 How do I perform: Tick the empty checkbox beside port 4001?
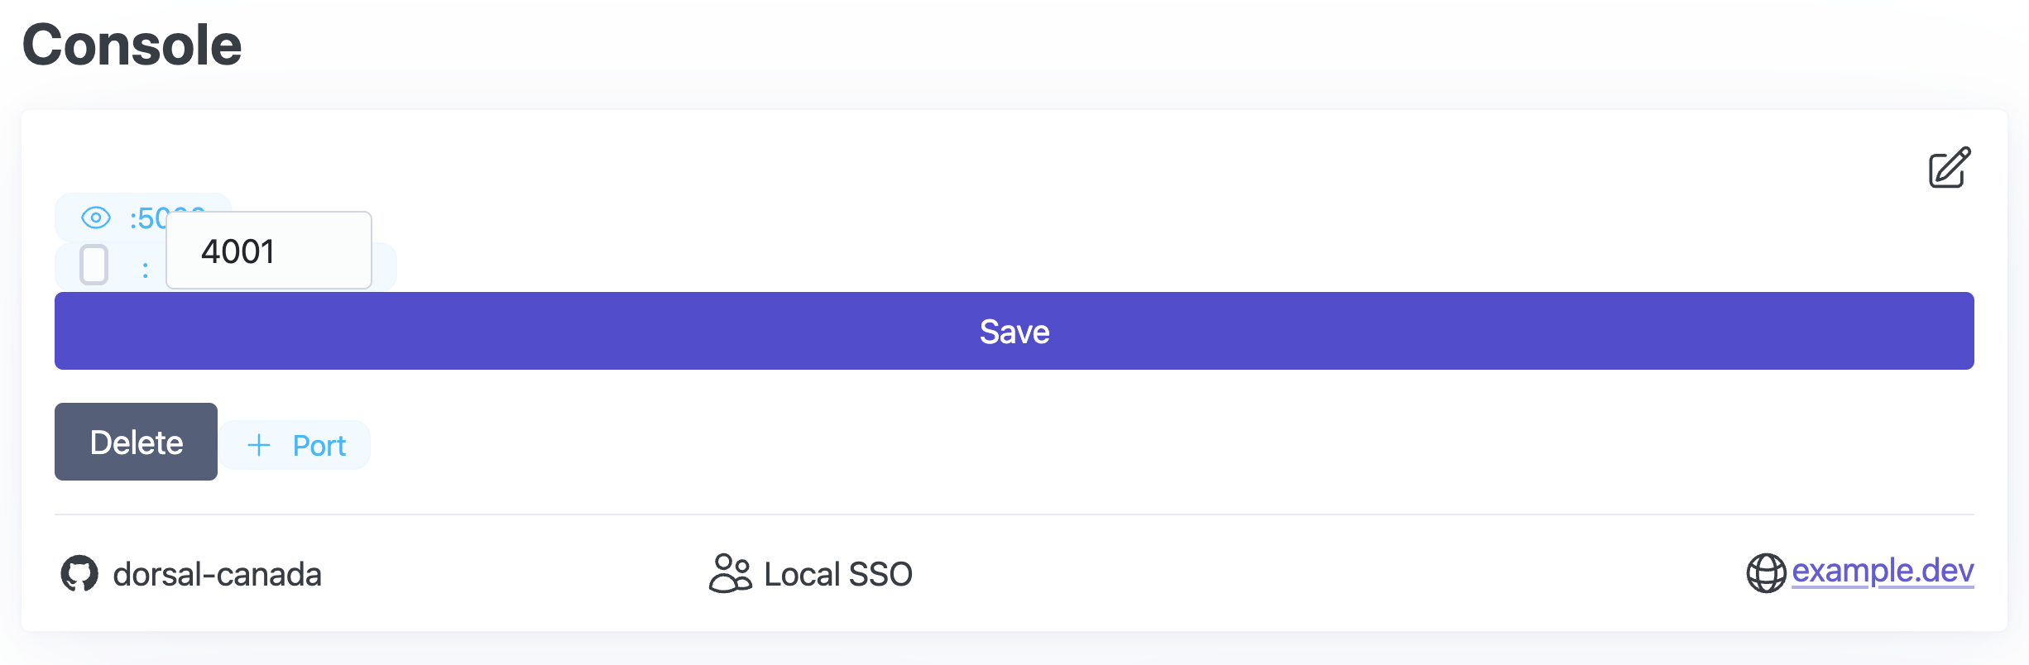click(x=94, y=265)
